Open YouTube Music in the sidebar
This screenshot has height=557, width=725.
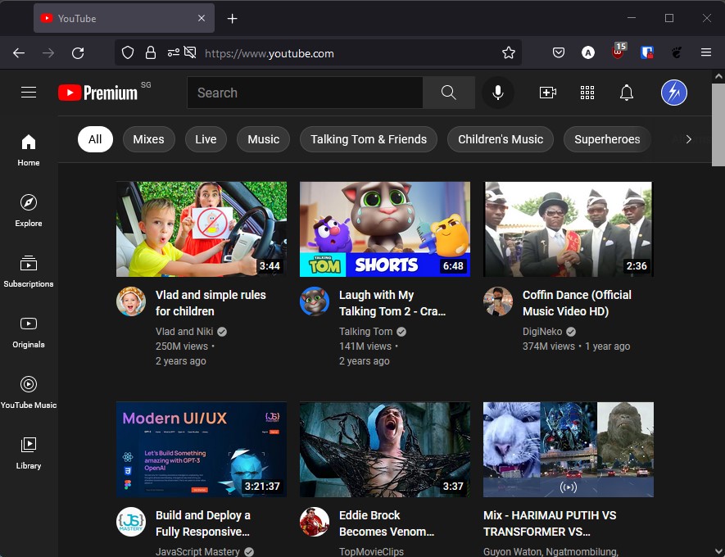(29, 392)
